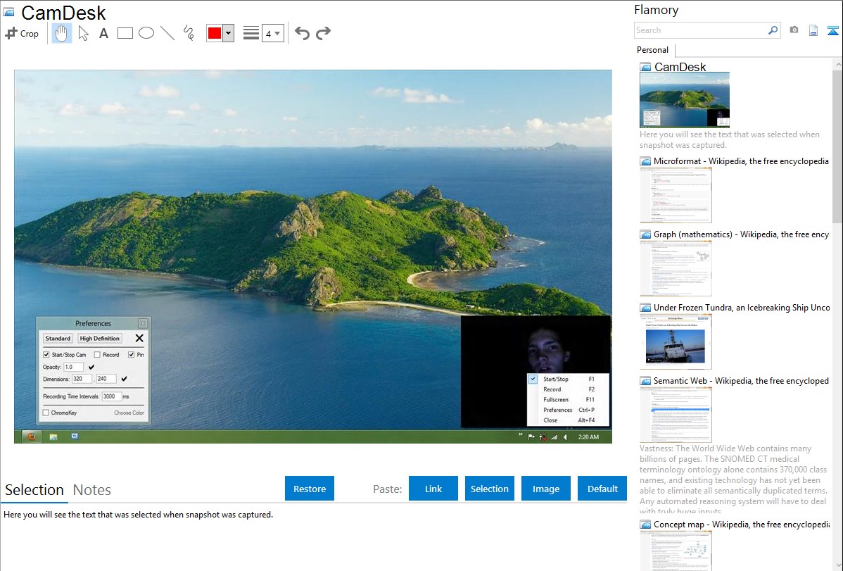Toggle the Pin checkbox in Preferences
843x571 pixels.
pyautogui.click(x=131, y=355)
